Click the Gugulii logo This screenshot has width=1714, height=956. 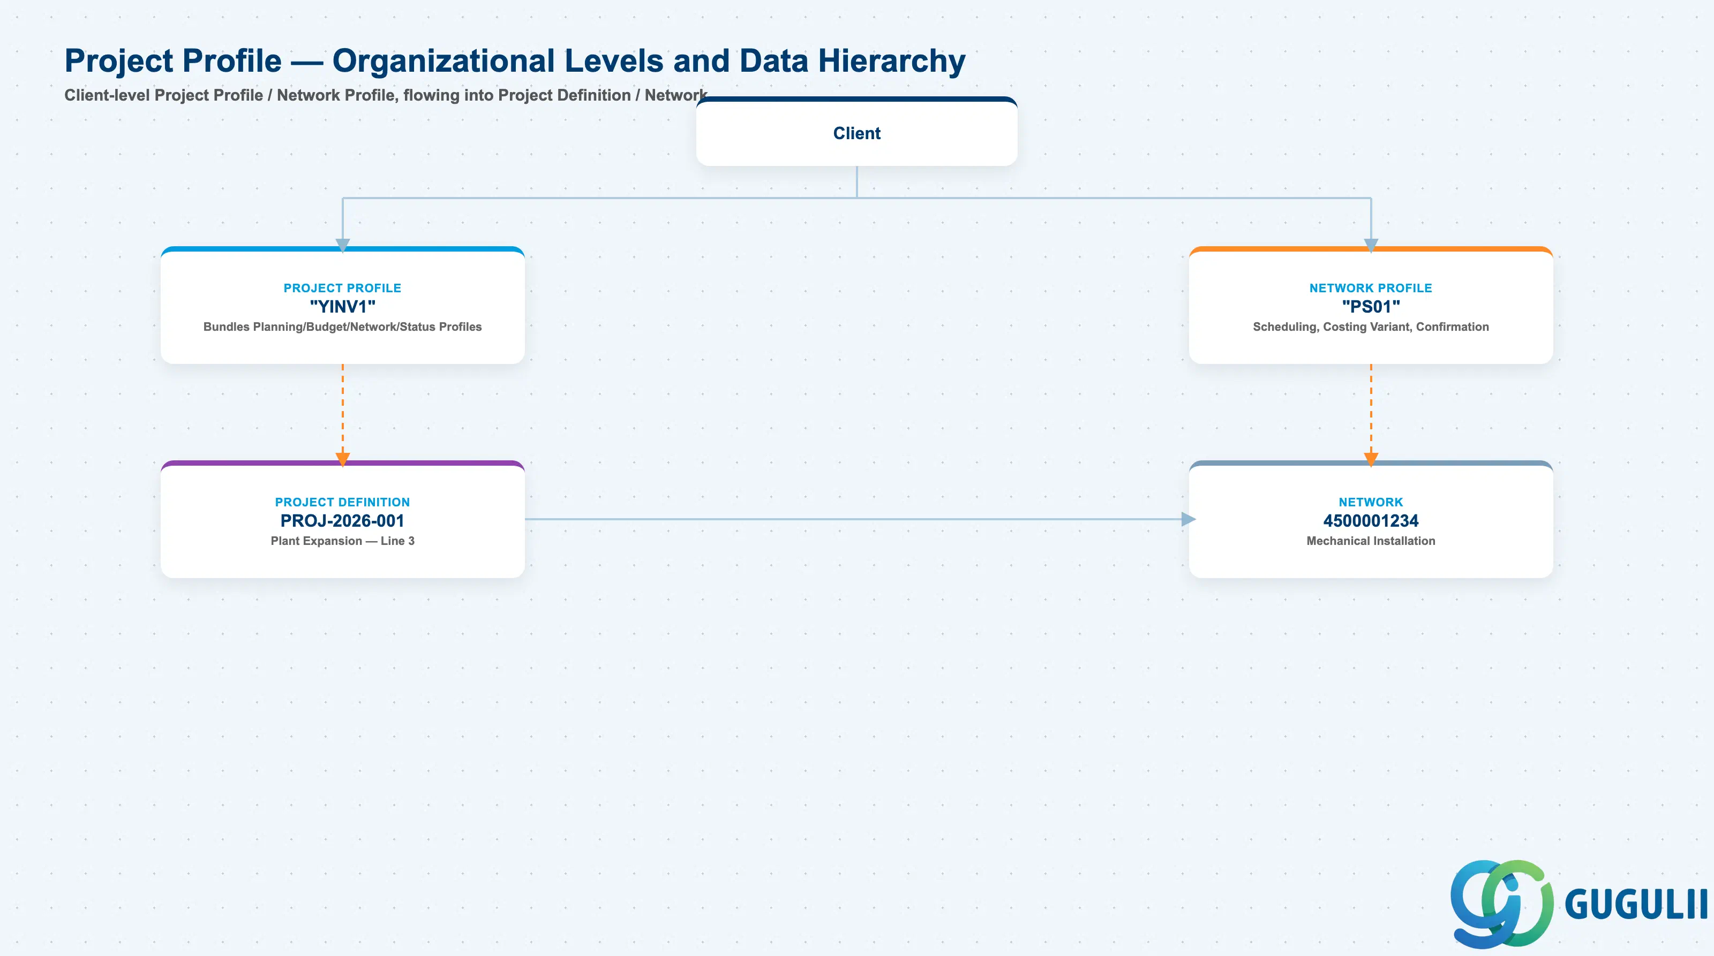[x=1578, y=904]
